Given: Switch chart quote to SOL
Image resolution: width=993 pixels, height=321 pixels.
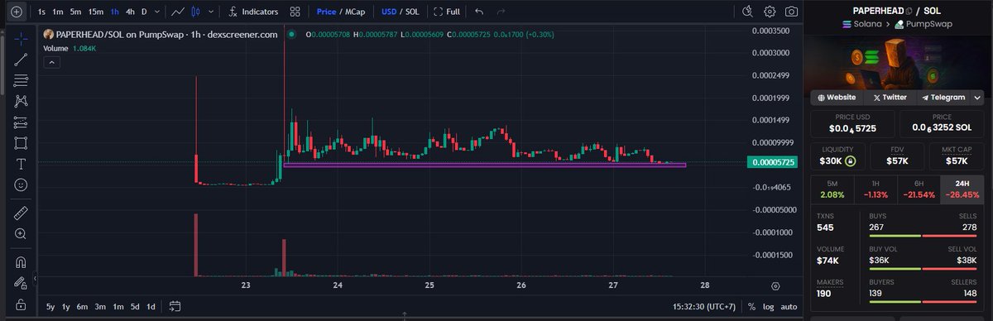Looking at the screenshot, I should pos(411,12).
